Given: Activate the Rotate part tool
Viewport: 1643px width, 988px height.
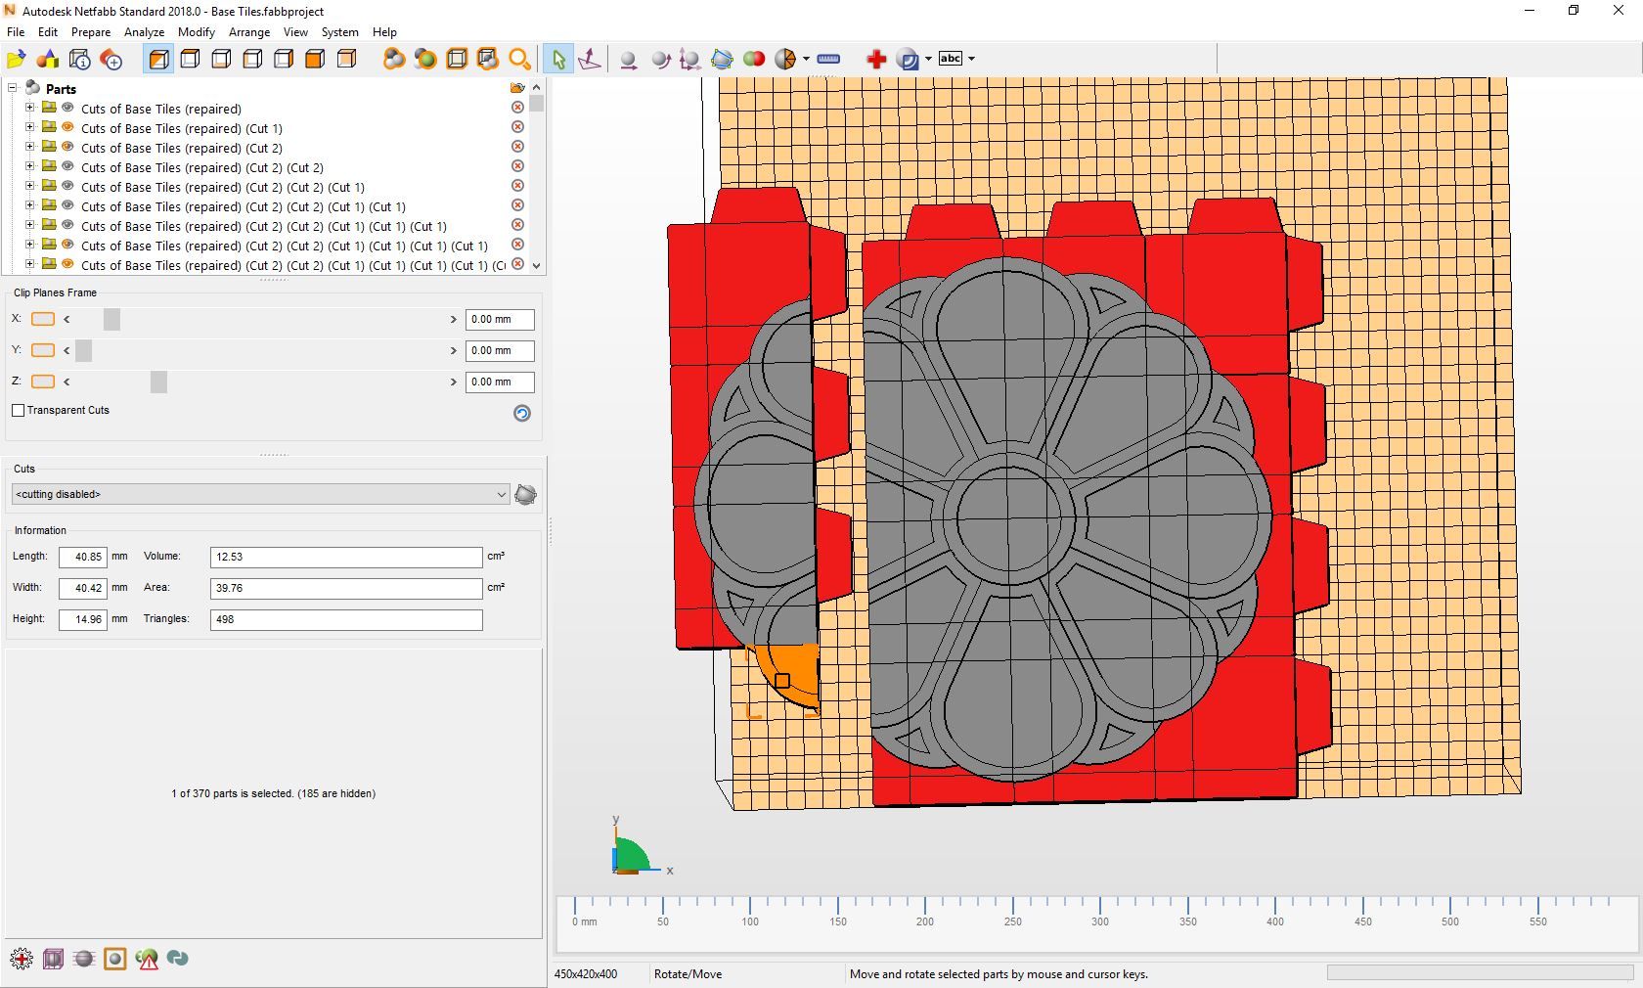Looking at the screenshot, I should pyautogui.click(x=660, y=60).
